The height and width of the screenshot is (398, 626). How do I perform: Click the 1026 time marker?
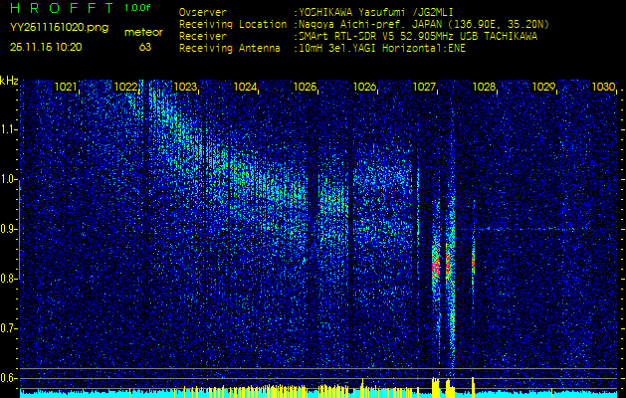click(x=364, y=87)
